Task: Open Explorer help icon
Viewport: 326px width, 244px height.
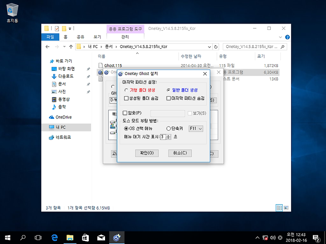Action: point(288,37)
